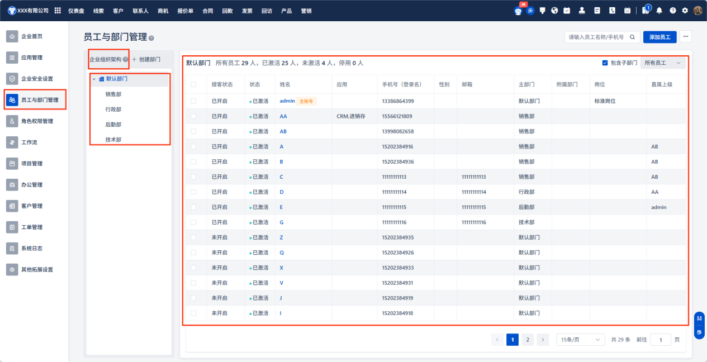707x362 pixels.
Task: Open the settings gear in top bar
Action: coord(685,11)
